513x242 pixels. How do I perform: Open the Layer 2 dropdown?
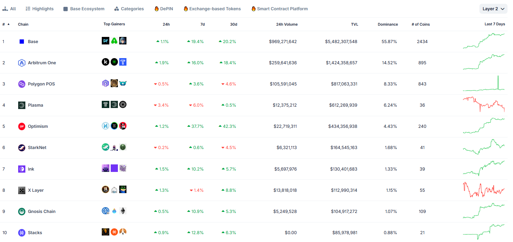coord(493,9)
